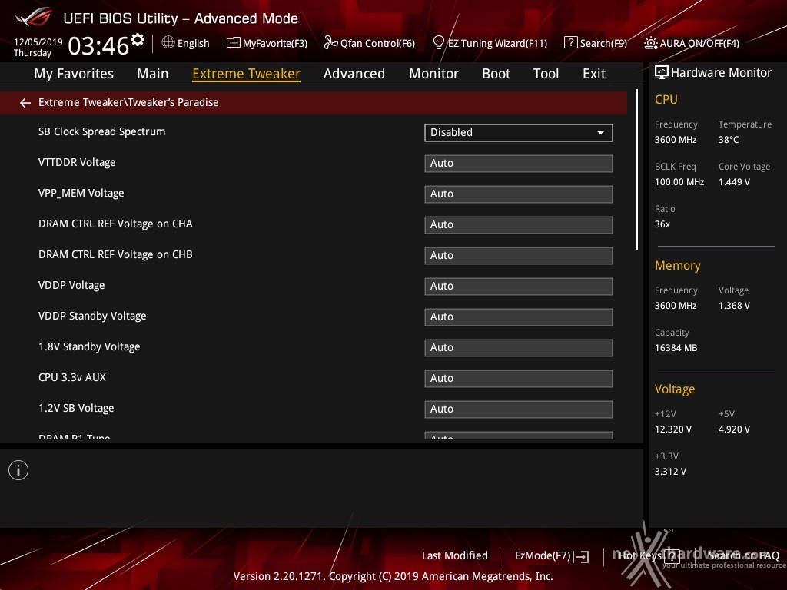Viewport: 787px width, 590px height.
Task: Launch EZ Tuning Wizard(F11)
Action: [490, 43]
